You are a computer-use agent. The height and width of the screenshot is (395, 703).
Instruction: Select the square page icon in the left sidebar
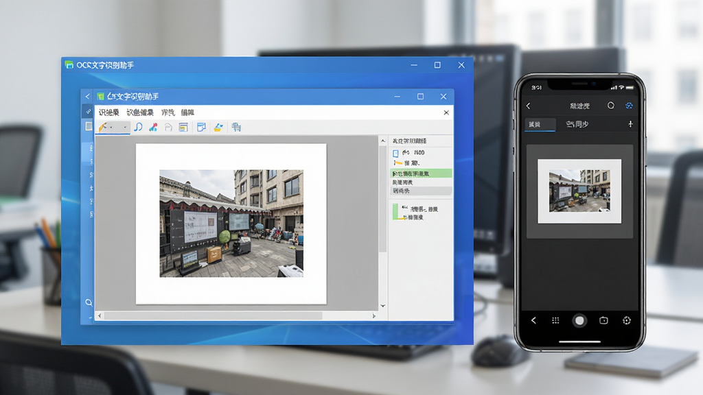[89, 127]
